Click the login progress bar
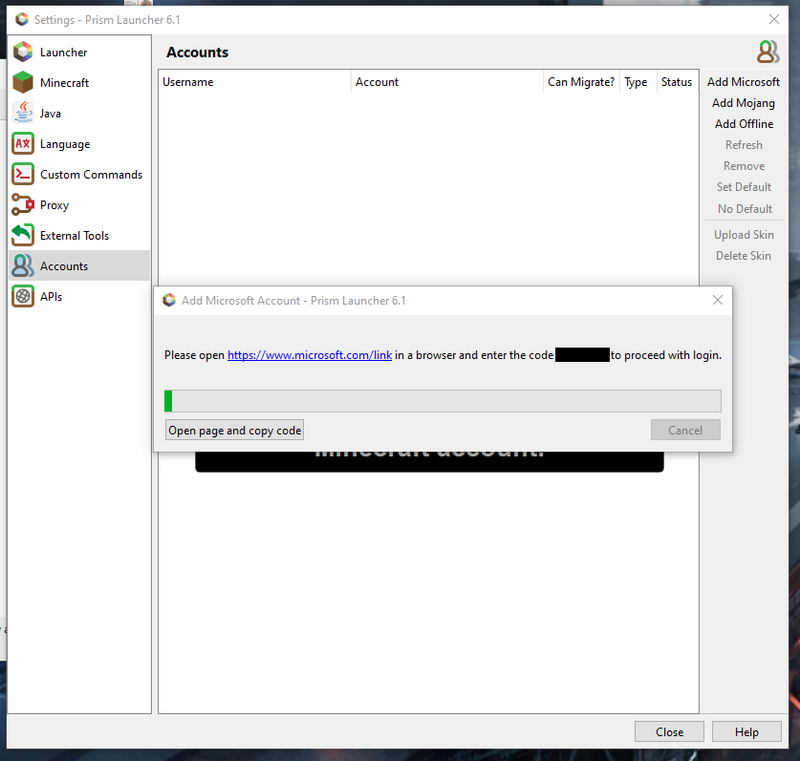 [x=443, y=400]
